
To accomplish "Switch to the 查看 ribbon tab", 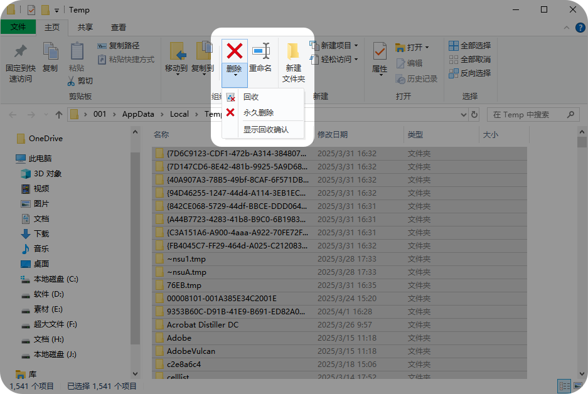I will point(119,28).
